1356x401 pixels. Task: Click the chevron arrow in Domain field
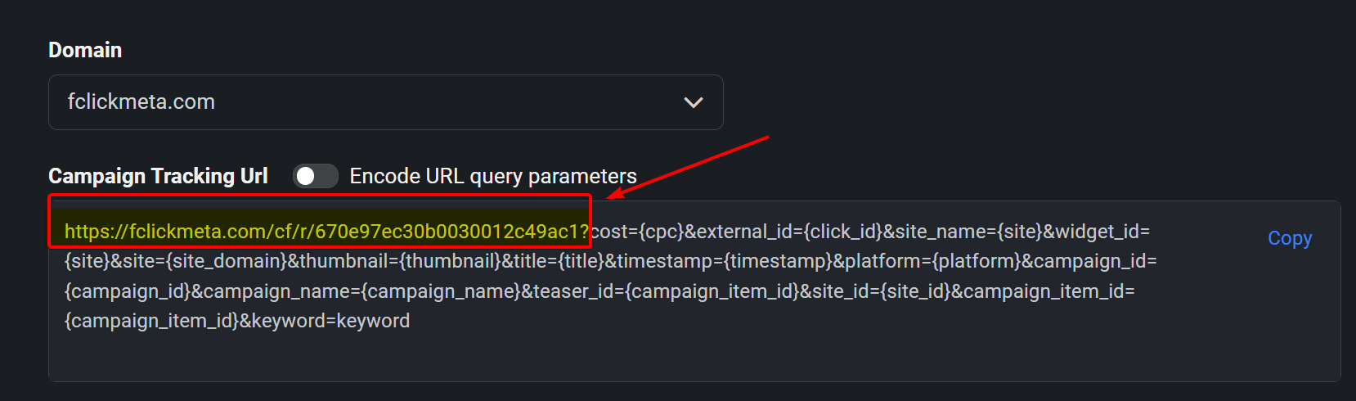(694, 103)
